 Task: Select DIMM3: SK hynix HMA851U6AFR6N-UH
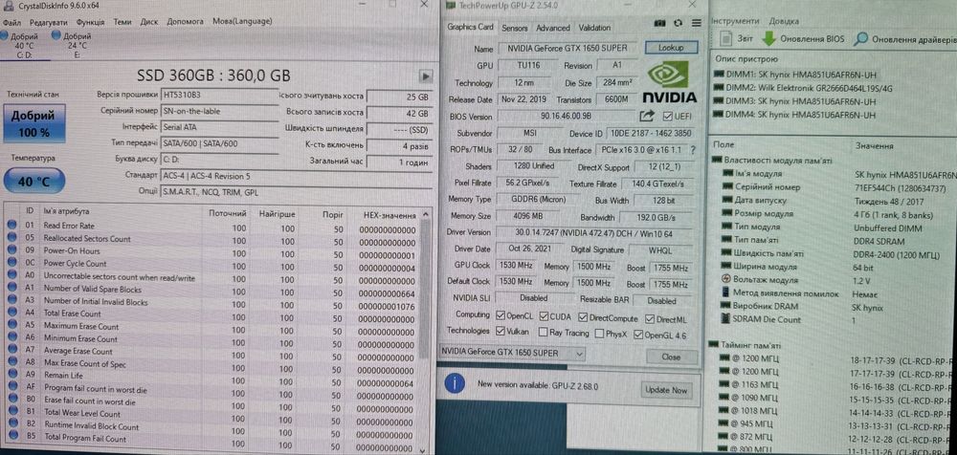tap(795, 101)
